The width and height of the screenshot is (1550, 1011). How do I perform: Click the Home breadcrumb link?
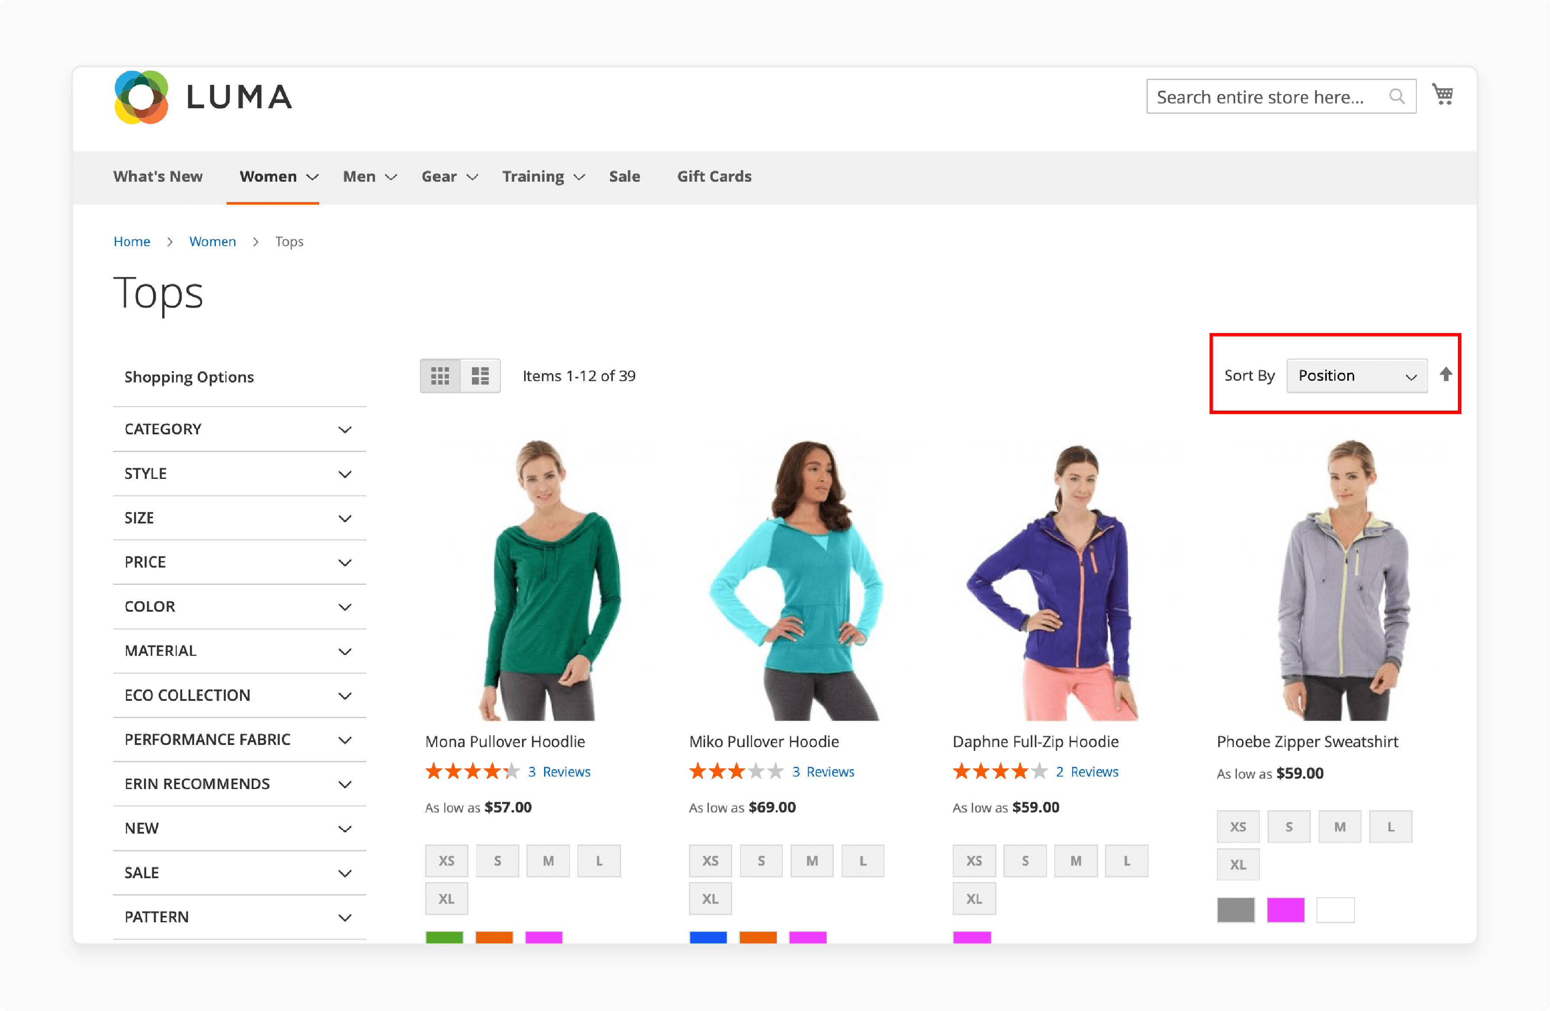pyautogui.click(x=131, y=242)
